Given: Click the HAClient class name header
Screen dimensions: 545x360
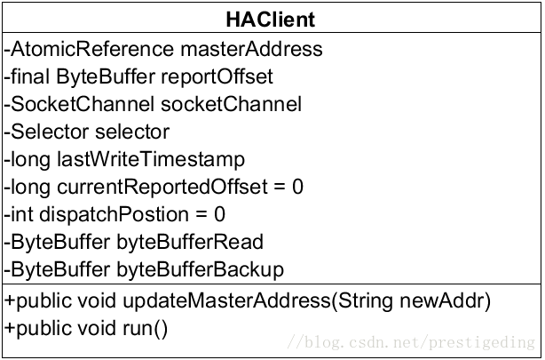Looking at the screenshot, I should click(272, 20).
